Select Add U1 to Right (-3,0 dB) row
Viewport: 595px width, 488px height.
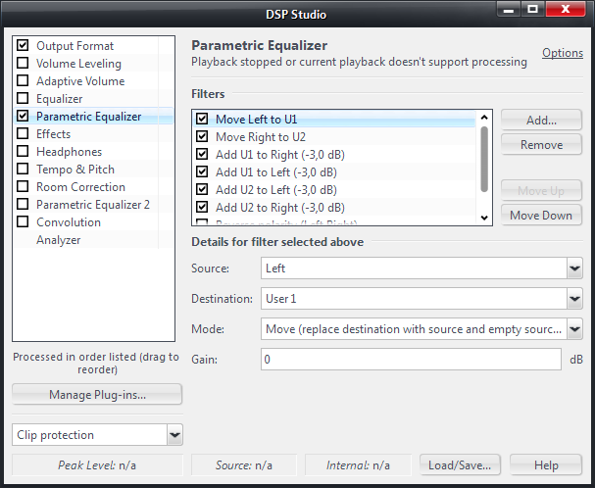tap(334, 155)
